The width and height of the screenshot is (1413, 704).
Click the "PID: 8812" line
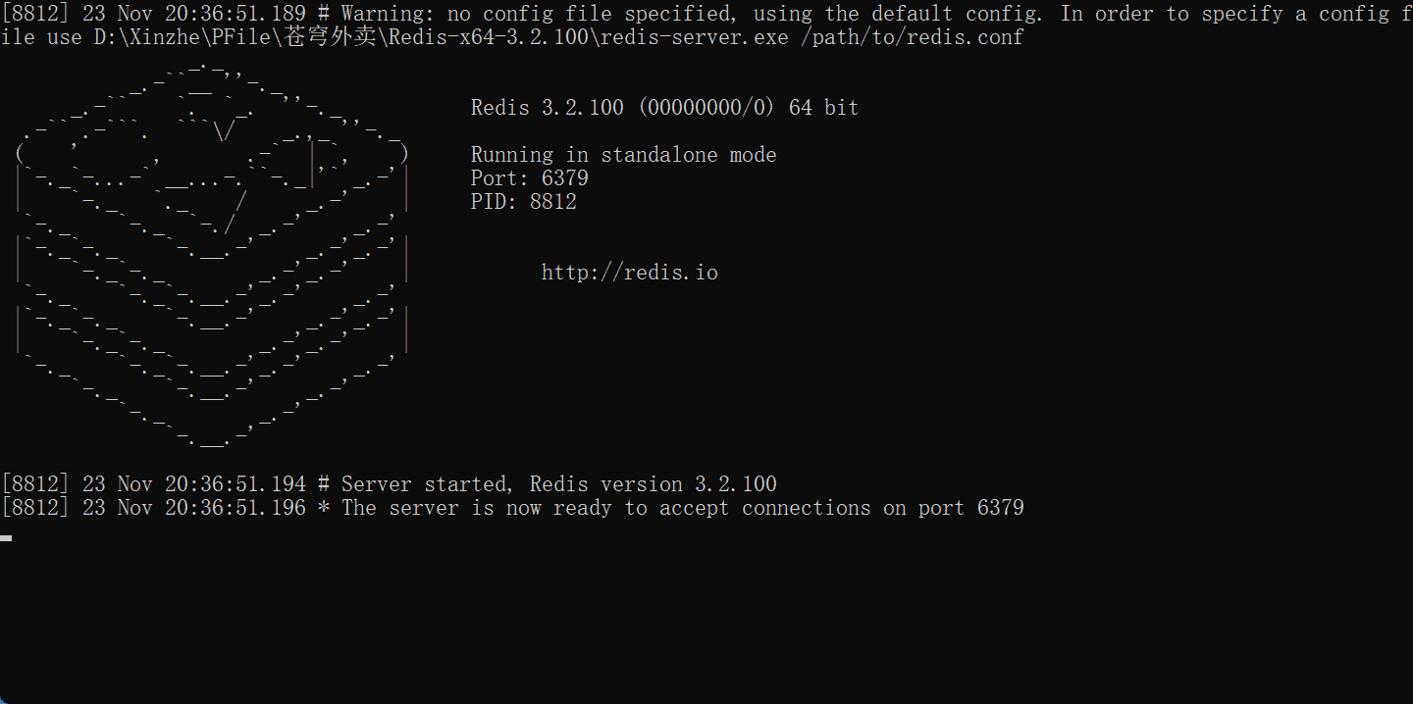click(x=523, y=202)
